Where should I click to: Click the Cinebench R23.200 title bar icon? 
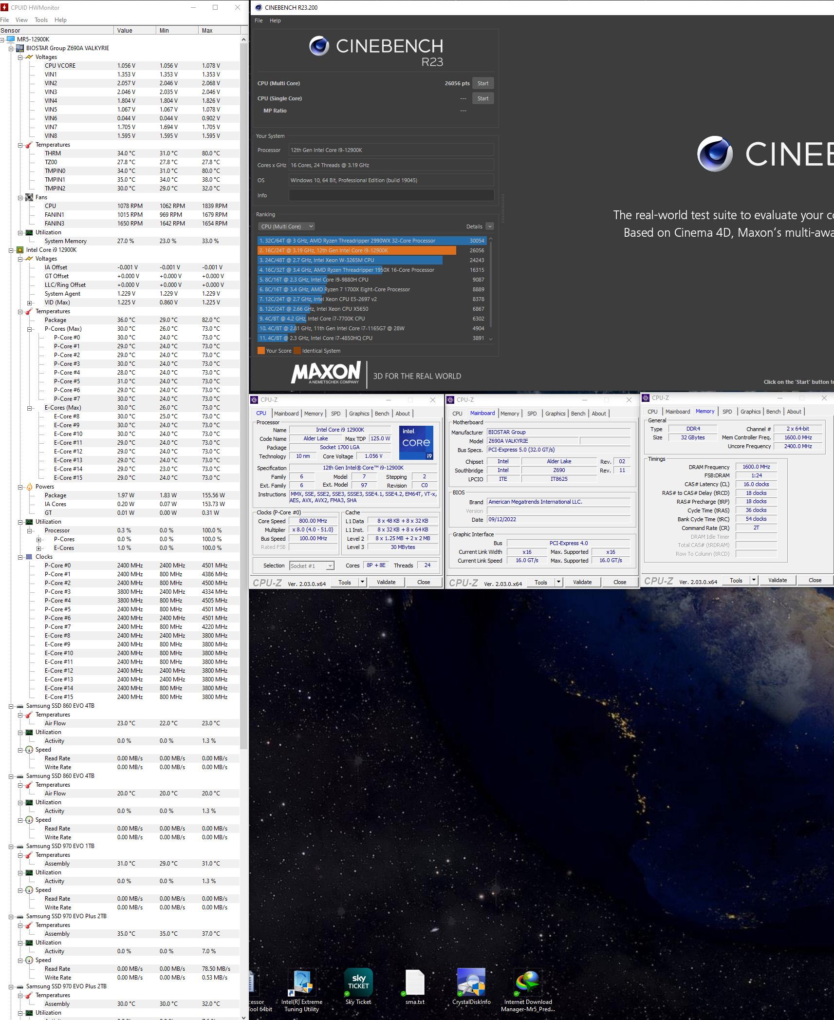pyautogui.click(x=258, y=7)
